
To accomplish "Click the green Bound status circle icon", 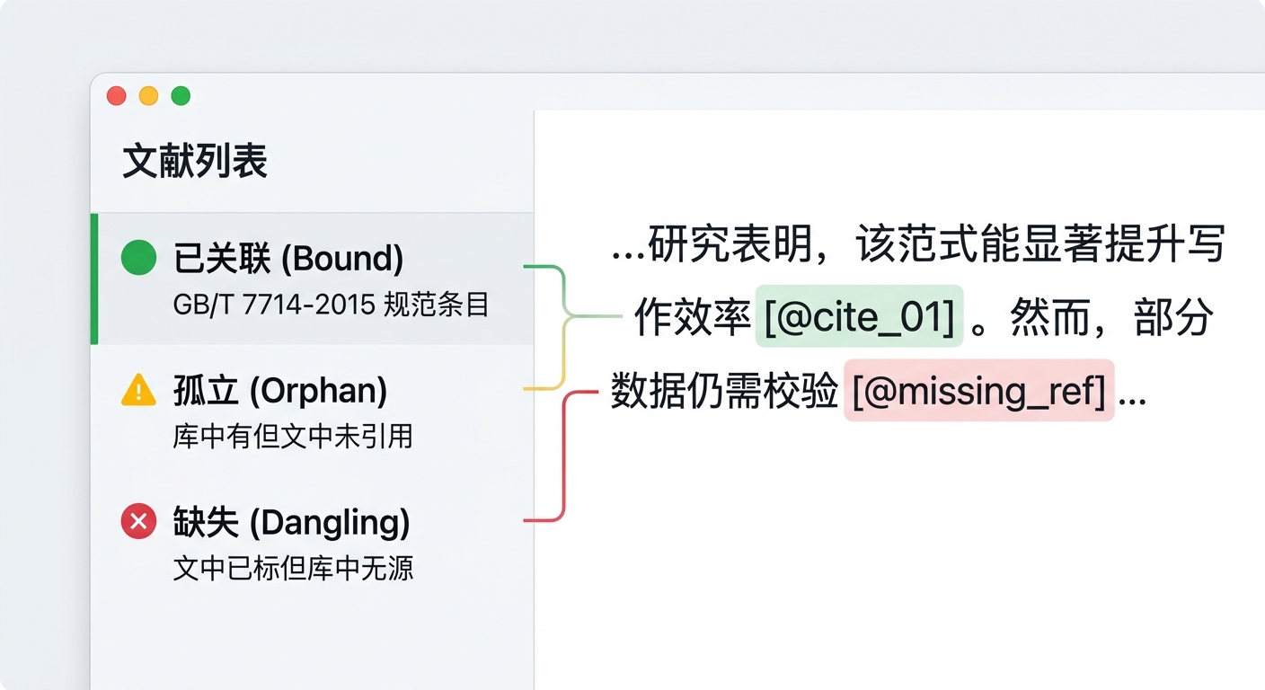I will 138,259.
